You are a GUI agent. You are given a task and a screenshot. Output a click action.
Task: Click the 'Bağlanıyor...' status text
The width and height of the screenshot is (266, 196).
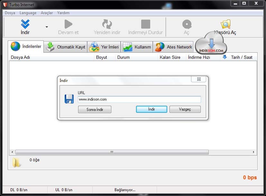tap(125, 190)
